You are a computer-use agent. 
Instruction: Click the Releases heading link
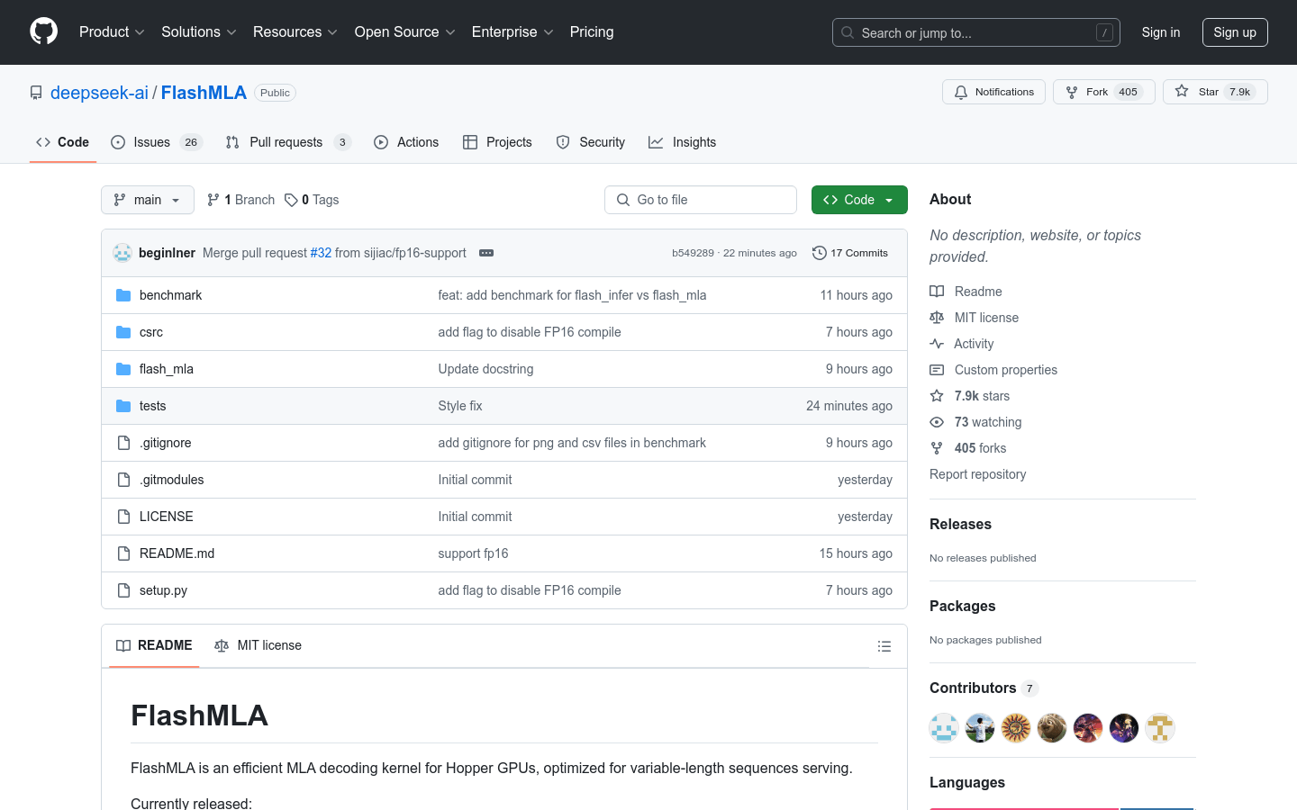point(960,524)
